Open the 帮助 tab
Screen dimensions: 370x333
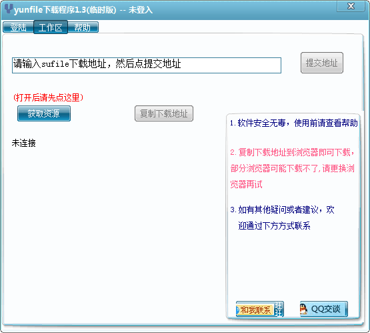(83, 27)
